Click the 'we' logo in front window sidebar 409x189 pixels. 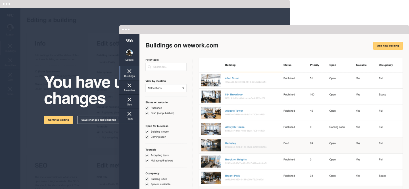[129, 41]
